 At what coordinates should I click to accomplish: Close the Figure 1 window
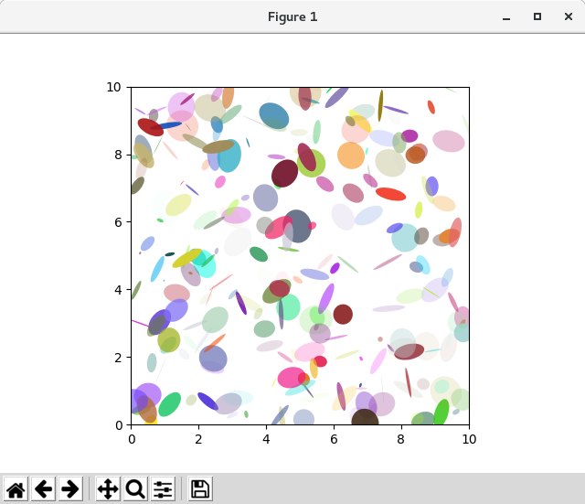coord(569,16)
